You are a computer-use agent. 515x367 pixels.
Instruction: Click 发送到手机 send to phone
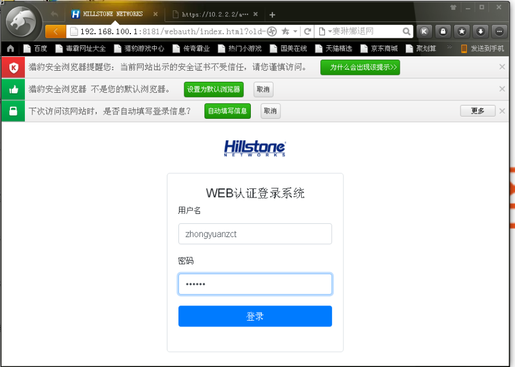[483, 49]
